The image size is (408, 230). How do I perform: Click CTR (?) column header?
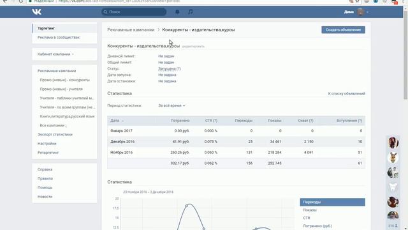click(x=211, y=121)
